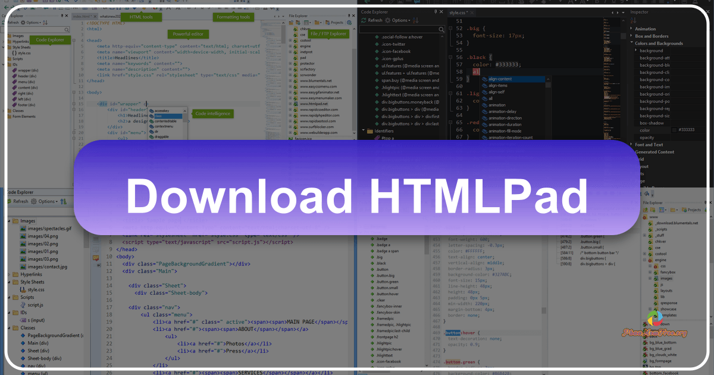
Task: Click the Refresh icon in the style.css Code Explorer panel
Action: pyautogui.click(x=364, y=20)
